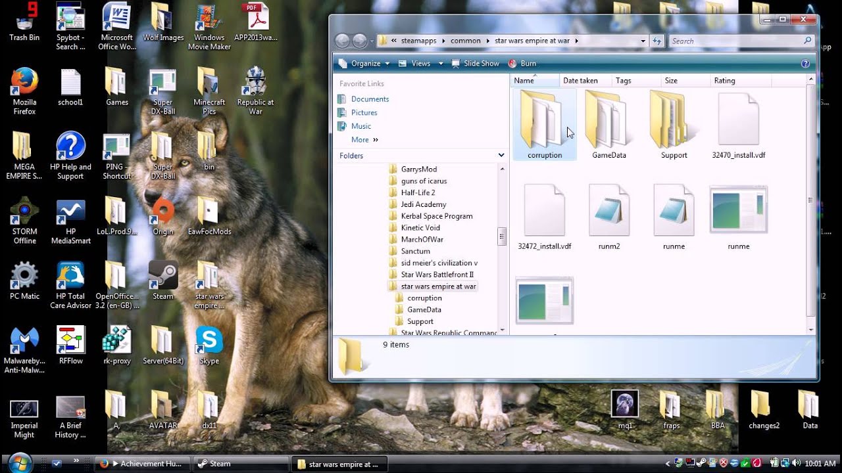The image size is (842, 473).
Task: Open the Organize dropdown menu
Action: (366, 64)
